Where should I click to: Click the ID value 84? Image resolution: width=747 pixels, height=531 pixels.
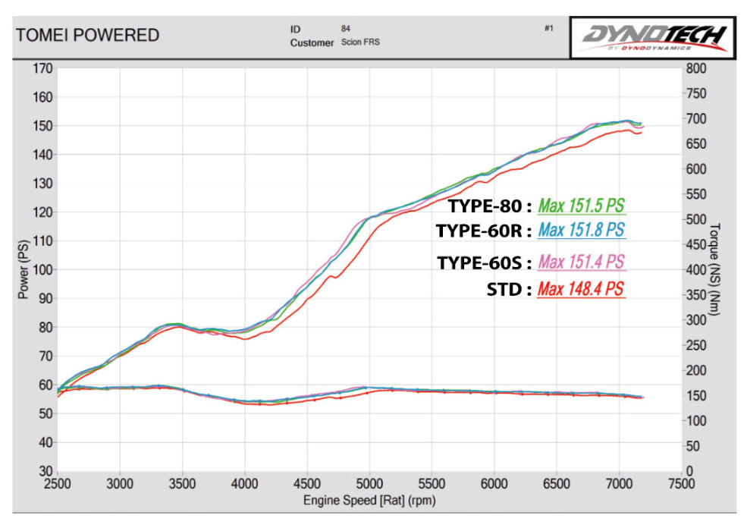tap(345, 29)
